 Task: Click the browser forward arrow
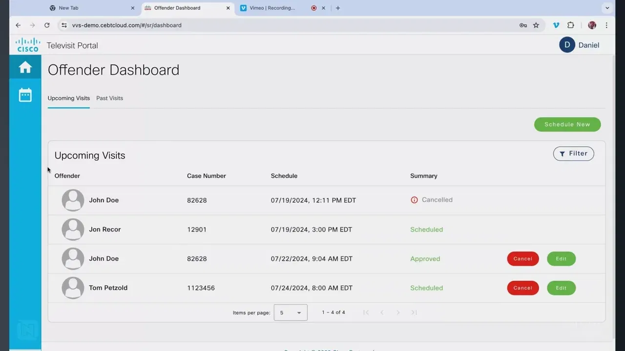tap(32, 25)
